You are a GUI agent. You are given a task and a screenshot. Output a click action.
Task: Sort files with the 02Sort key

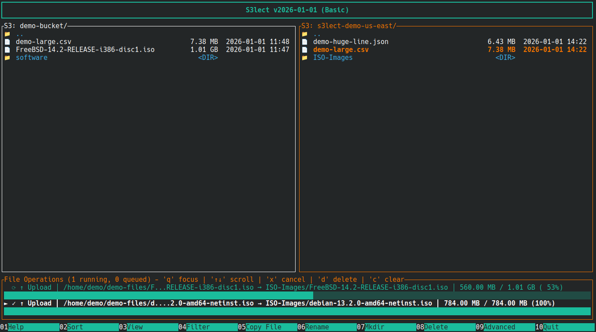(x=75, y=327)
